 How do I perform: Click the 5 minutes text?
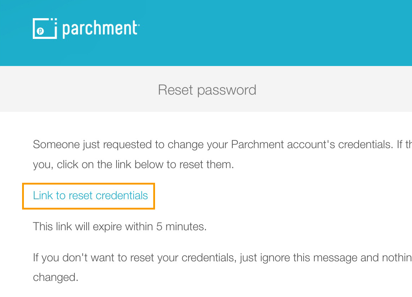click(x=181, y=227)
